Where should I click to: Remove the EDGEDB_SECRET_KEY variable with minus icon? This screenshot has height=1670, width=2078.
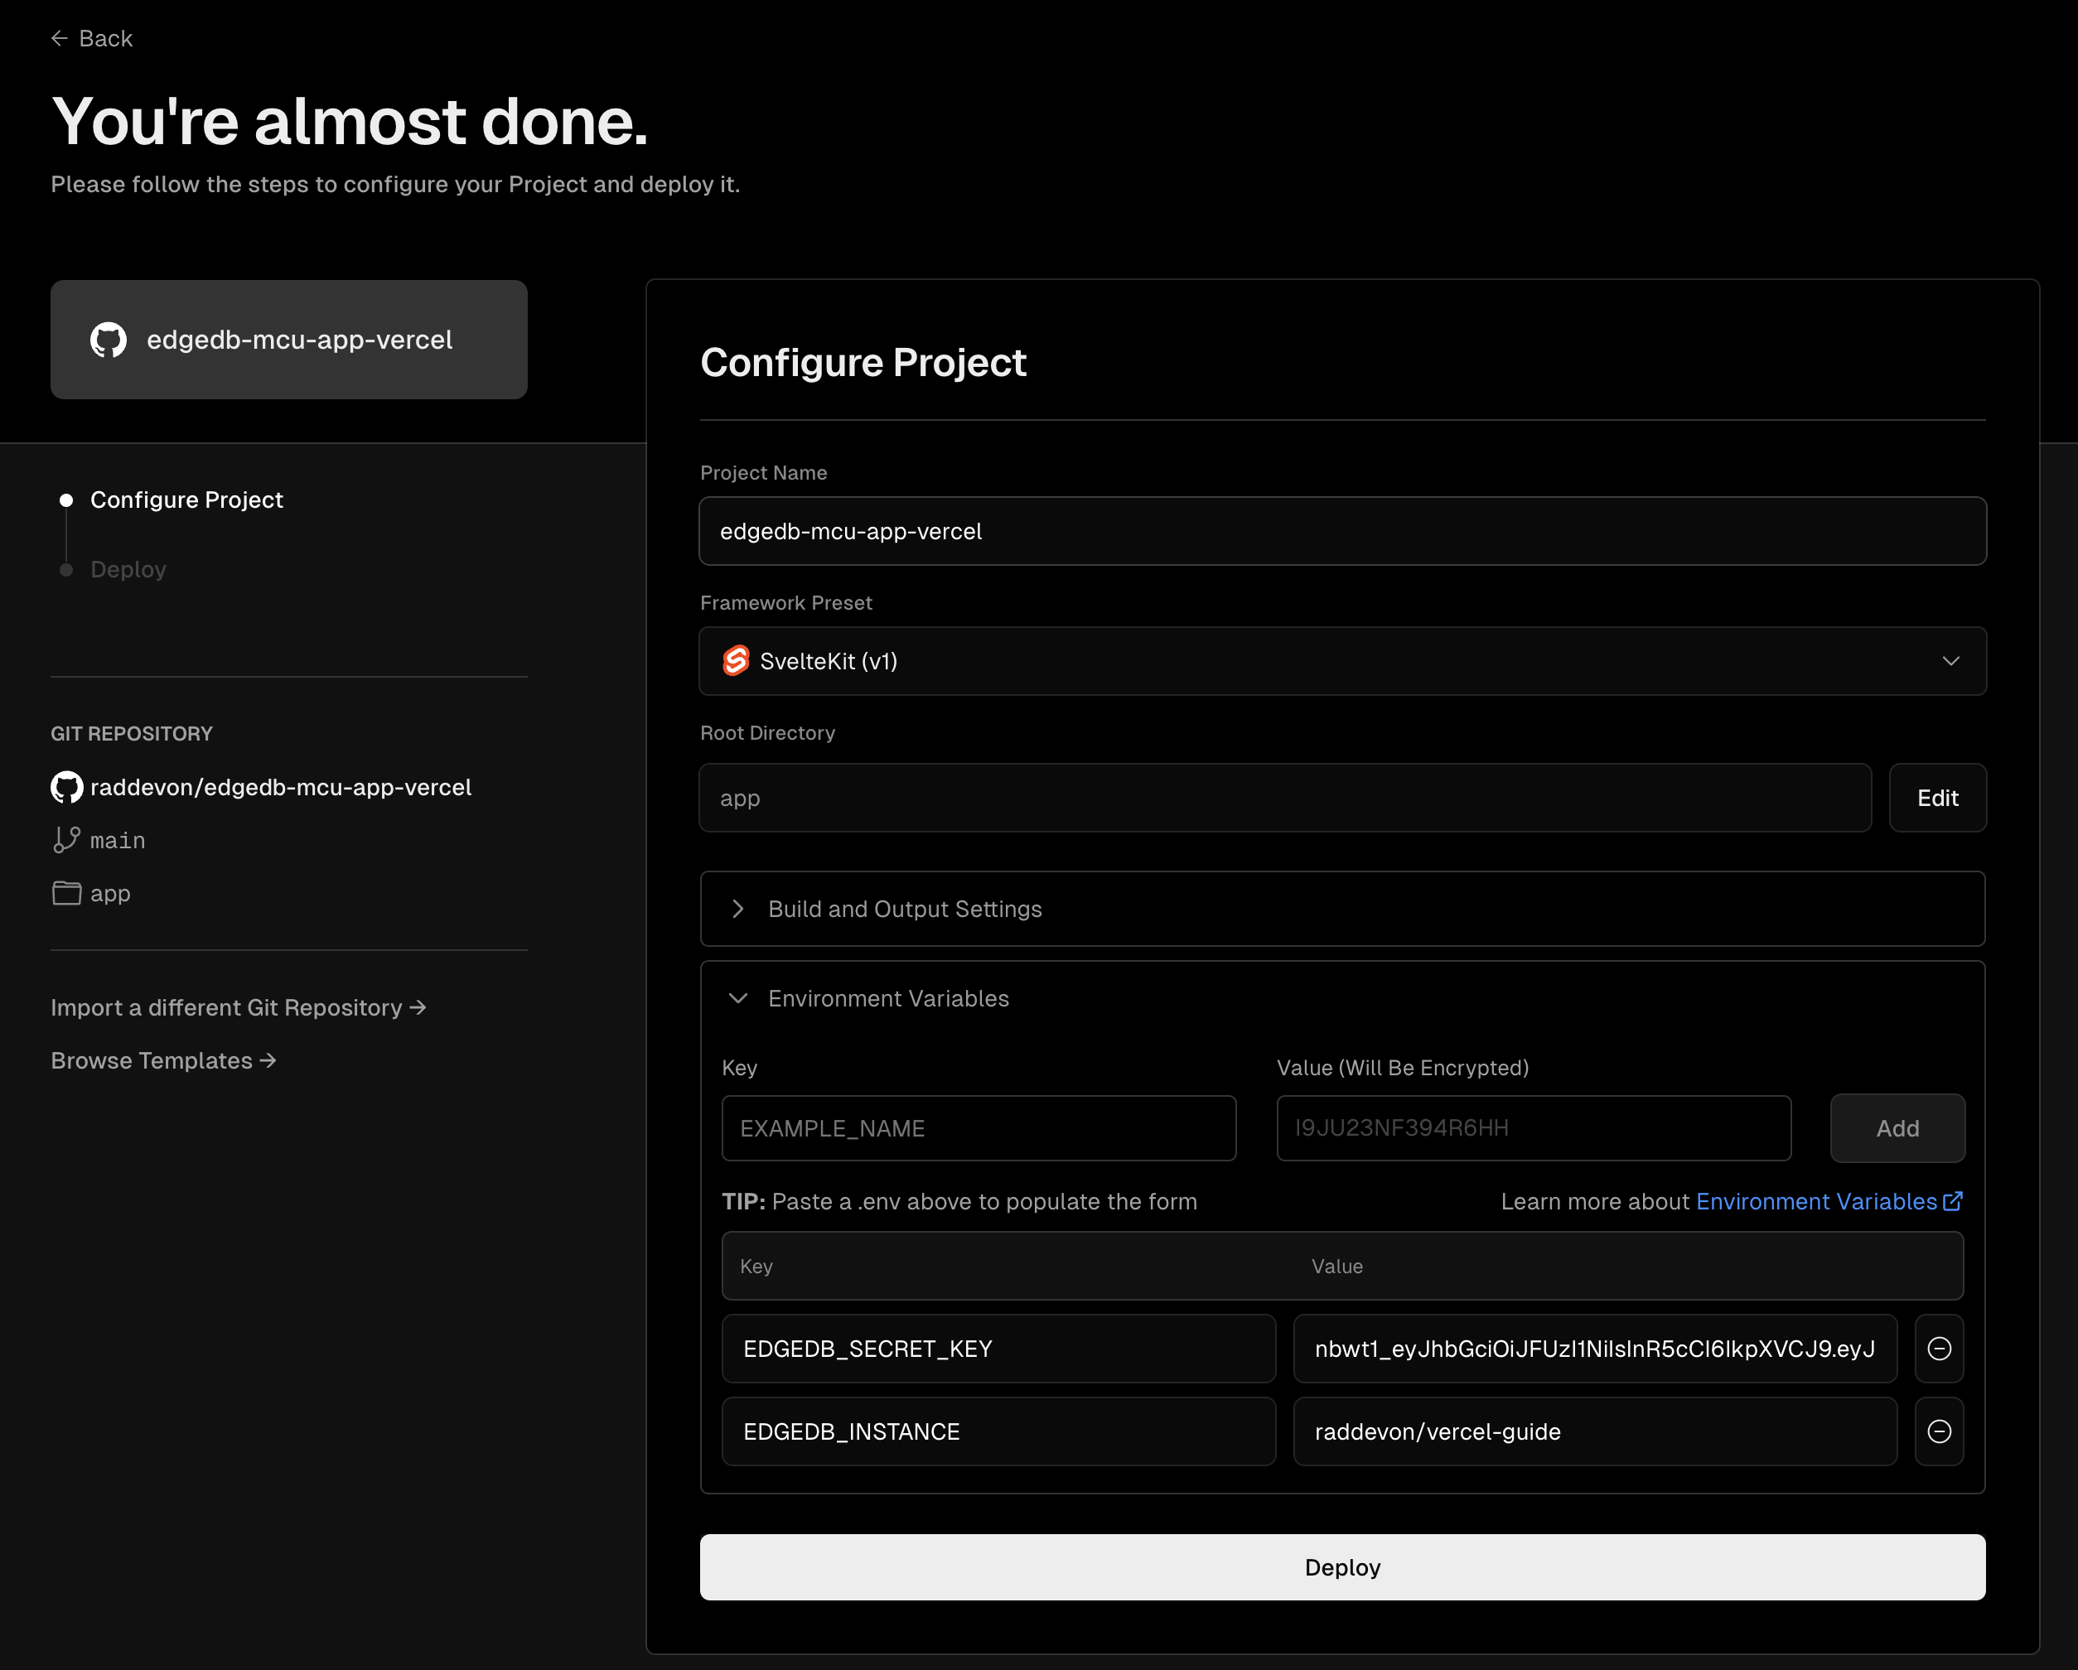tap(1939, 1348)
